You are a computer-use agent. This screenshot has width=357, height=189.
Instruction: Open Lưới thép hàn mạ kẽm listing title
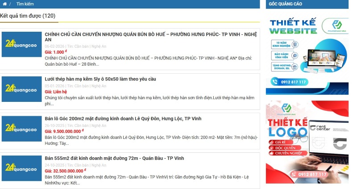point(100,79)
